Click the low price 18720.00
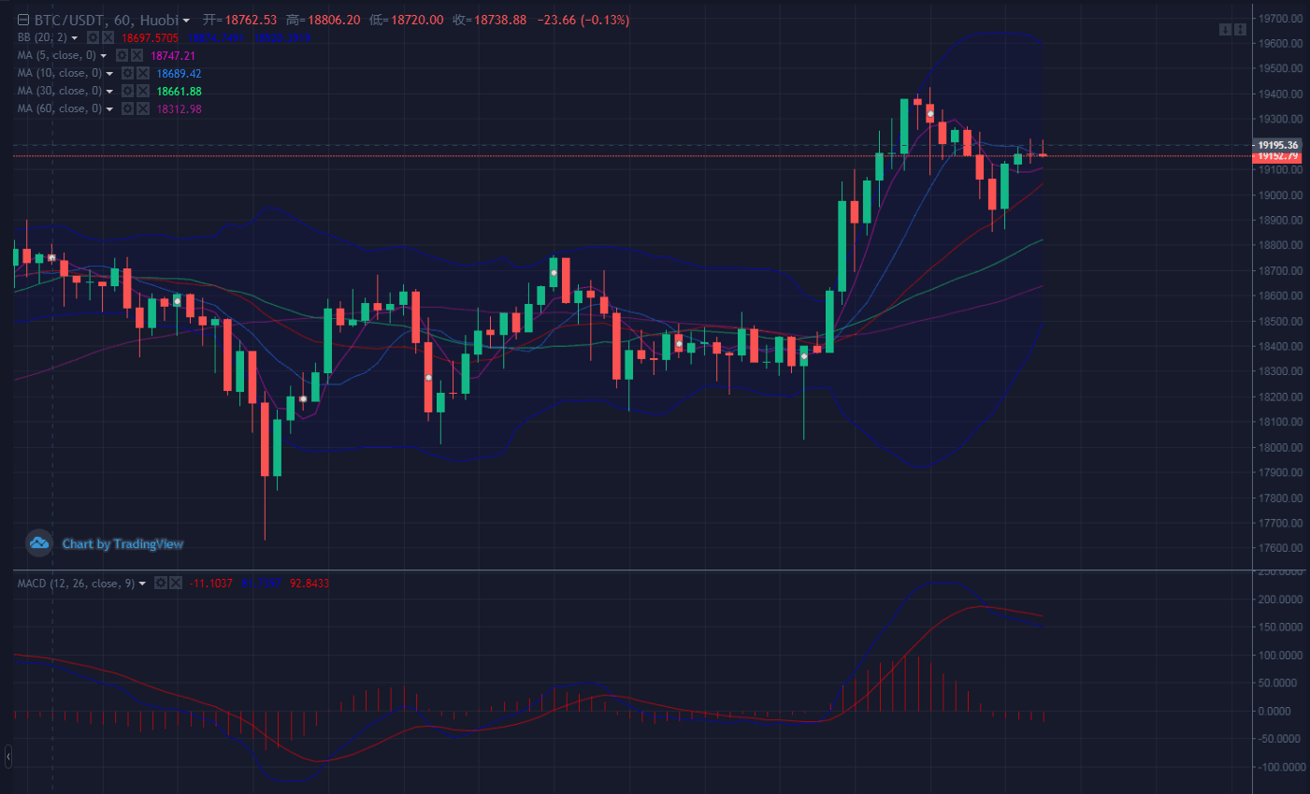This screenshot has height=794, width=1310. [417, 20]
